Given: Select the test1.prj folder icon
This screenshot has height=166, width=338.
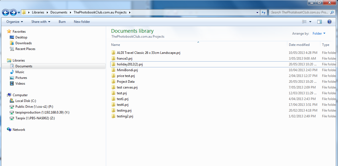Looking at the screenshot, I should pyautogui.click(x=113, y=99).
